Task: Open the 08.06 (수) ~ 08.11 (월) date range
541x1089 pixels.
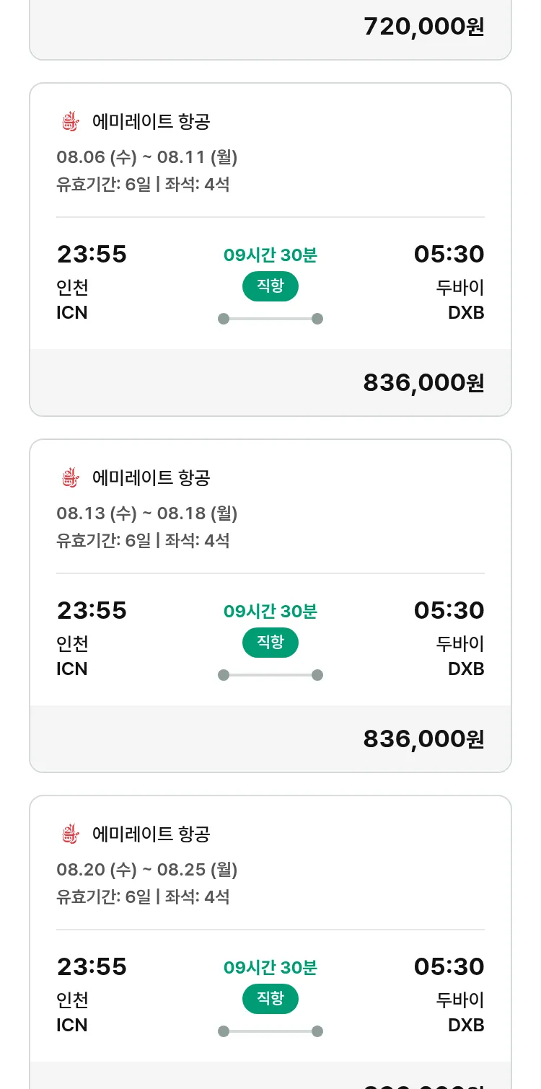Action: coord(147,156)
